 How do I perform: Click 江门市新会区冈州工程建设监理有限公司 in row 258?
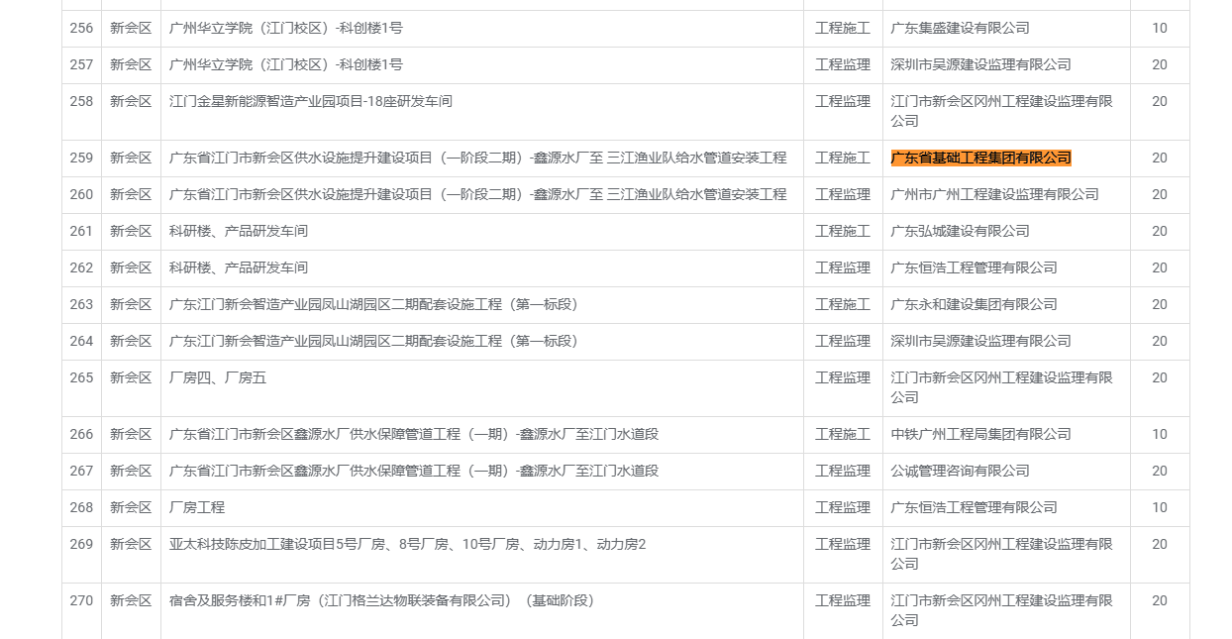coord(1001,111)
